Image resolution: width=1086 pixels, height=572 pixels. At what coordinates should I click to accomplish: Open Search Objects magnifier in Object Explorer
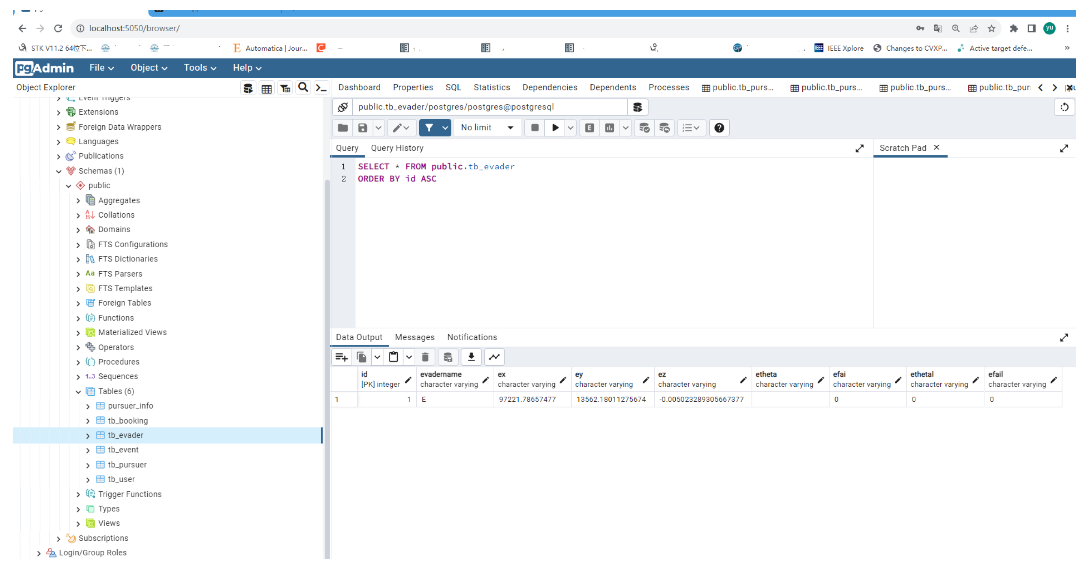(x=303, y=88)
